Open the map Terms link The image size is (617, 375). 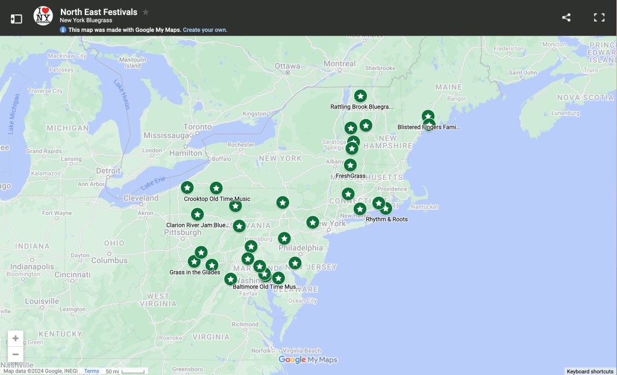[92, 371]
